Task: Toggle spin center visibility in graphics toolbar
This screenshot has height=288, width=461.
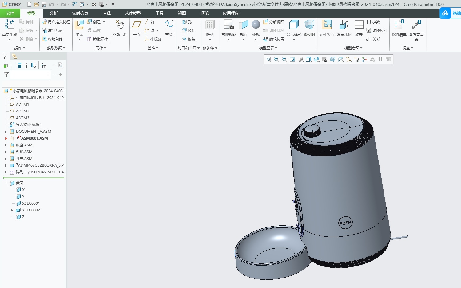Action: point(364,59)
